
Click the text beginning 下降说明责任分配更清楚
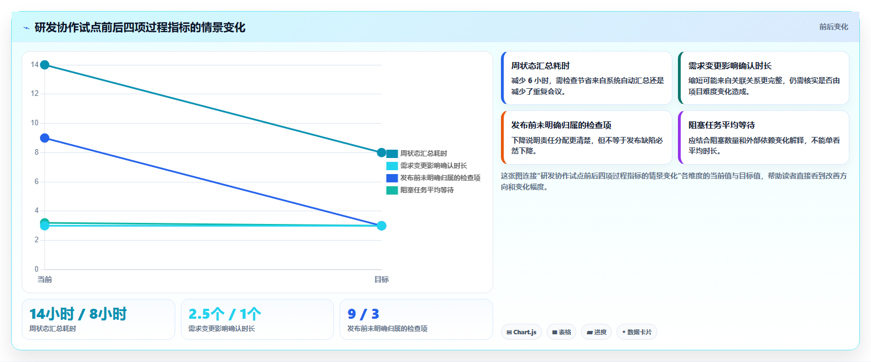click(587, 145)
